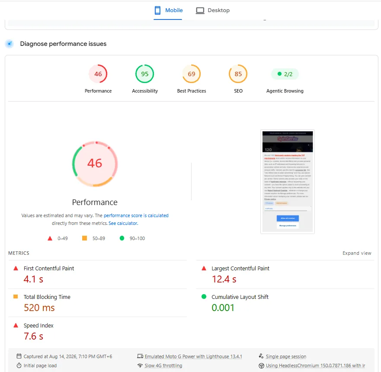
Task: Click the stopwatch icon beside Initial page load
Action: point(19,366)
